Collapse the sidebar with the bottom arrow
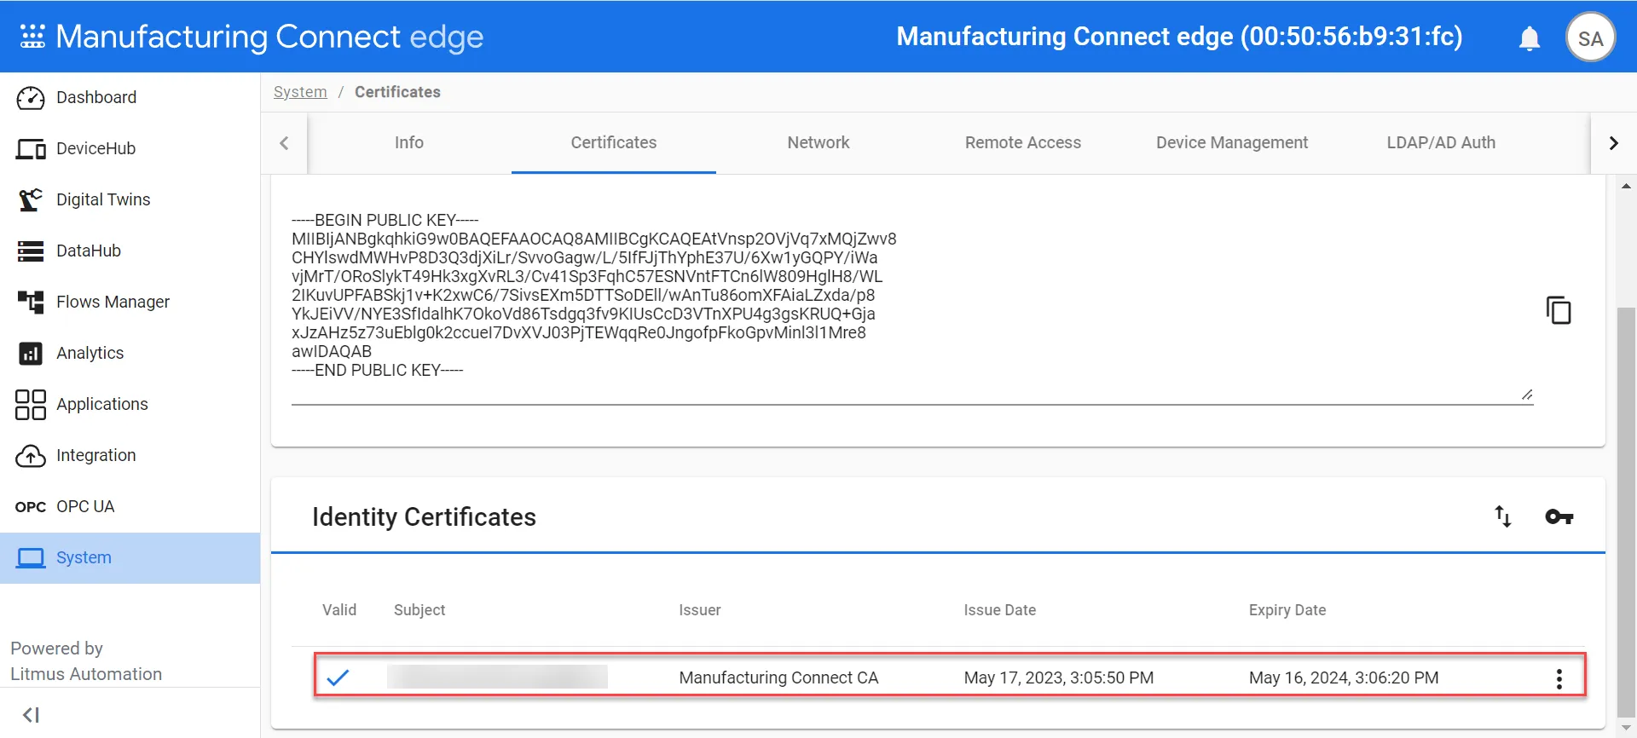Image resolution: width=1637 pixels, height=738 pixels. tap(32, 715)
